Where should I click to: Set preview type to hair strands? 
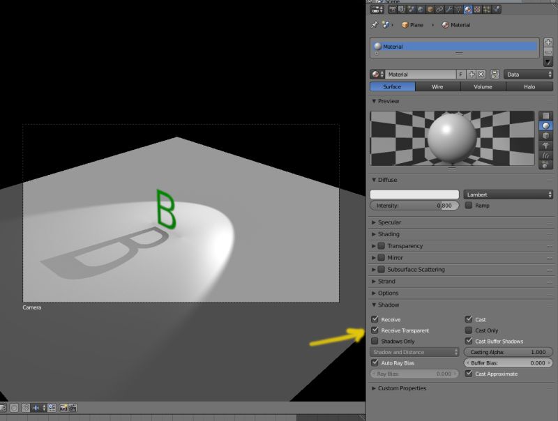click(x=545, y=155)
